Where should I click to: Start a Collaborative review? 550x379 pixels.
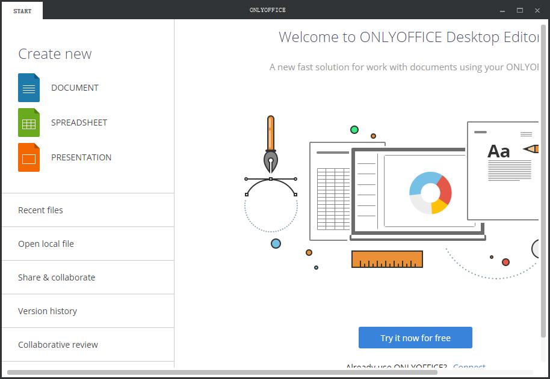58,345
